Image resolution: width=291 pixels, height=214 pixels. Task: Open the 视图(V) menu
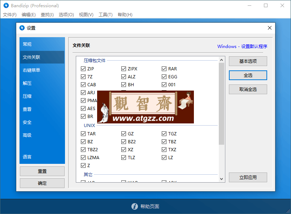pyautogui.click(x=86, y=15)
